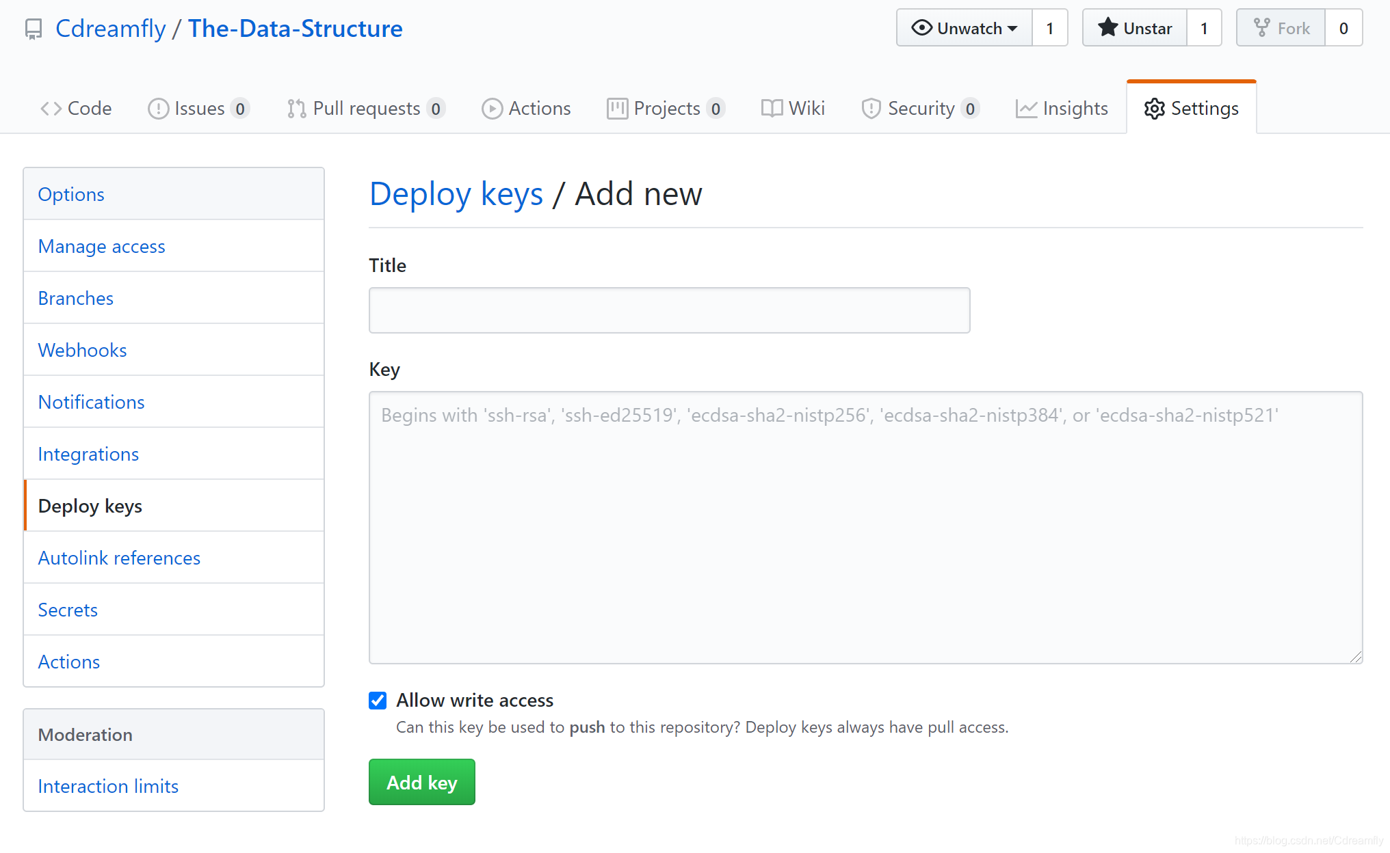The image size is (1390, 853).
Task: Open Interaction limits under Moderation
Action: click(108, 786)
